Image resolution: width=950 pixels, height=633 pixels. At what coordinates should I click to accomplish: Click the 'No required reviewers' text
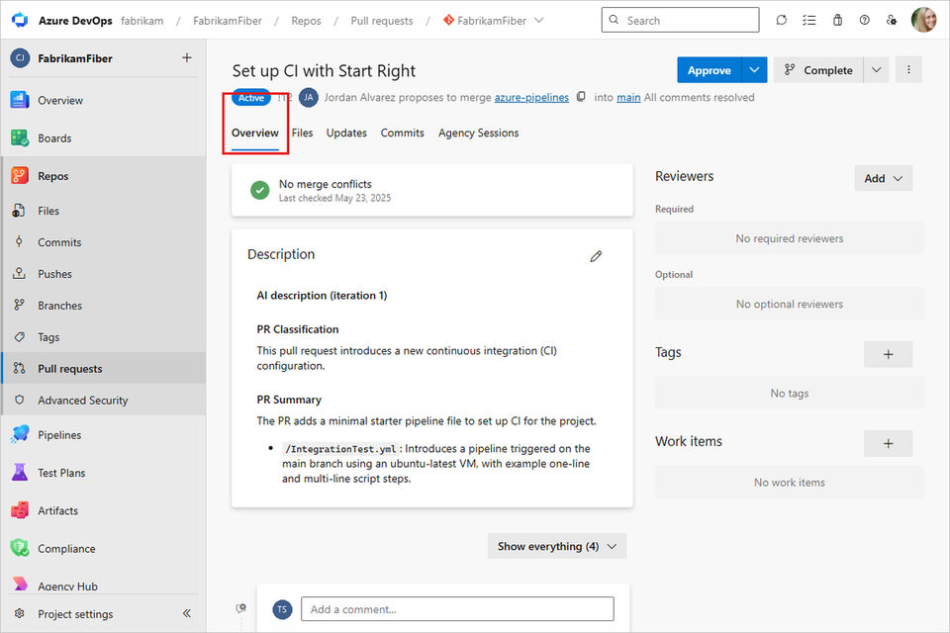(789, 238)
